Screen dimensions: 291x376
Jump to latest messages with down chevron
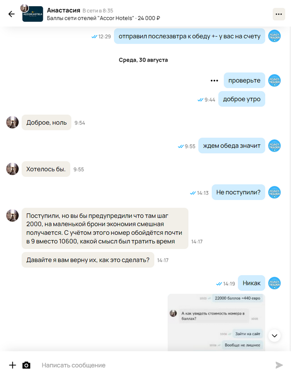tap(274, 336)
